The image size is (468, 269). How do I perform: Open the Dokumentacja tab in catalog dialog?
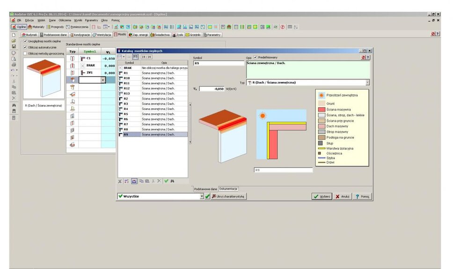pos(228,189)
